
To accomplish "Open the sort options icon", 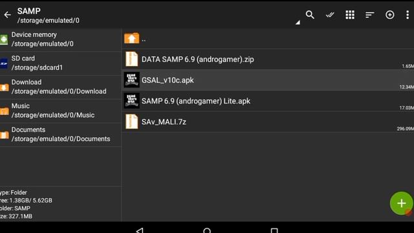I will pyautogui.click(x=369, y=15).
